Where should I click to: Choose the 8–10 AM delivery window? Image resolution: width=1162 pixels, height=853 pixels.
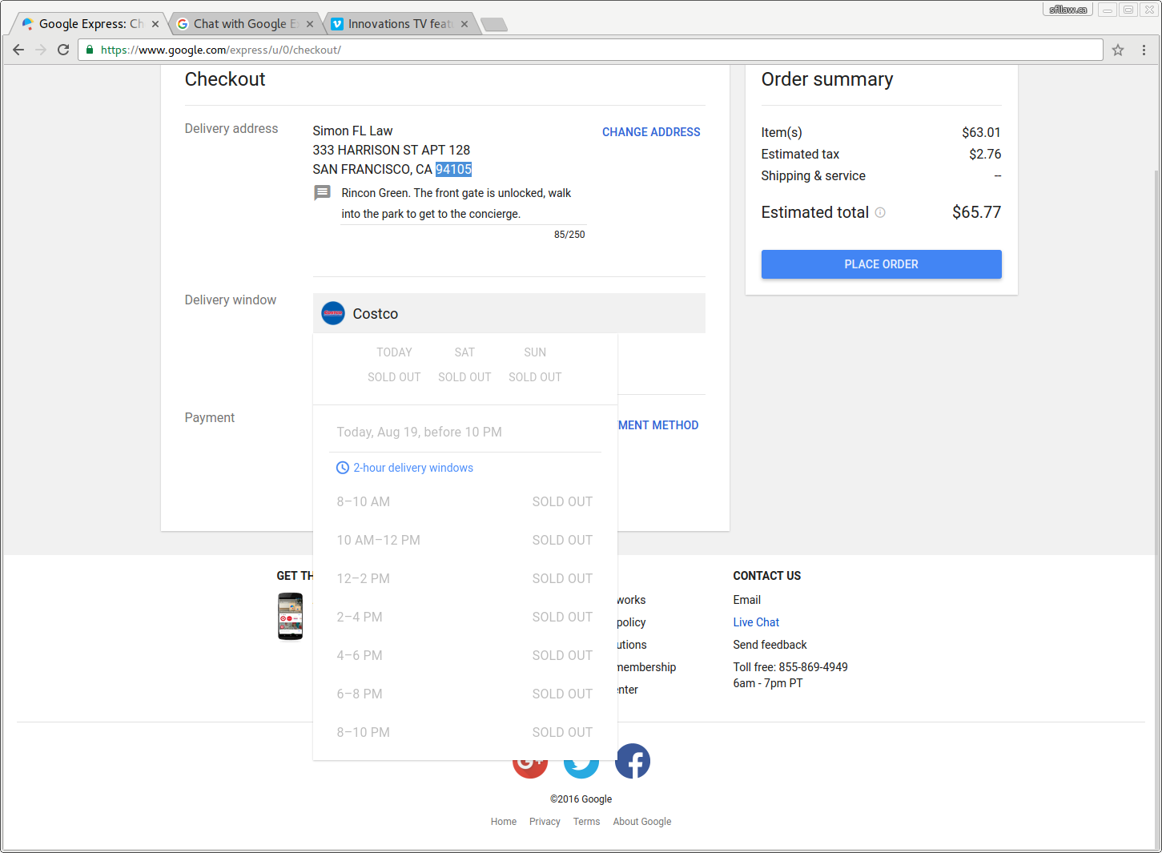coord(464,501)
